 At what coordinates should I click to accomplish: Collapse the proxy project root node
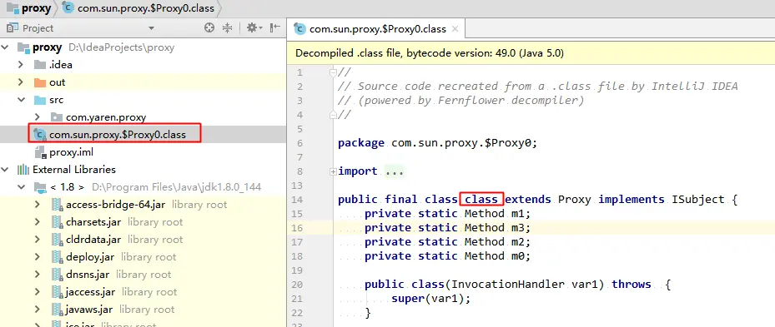tap(5, 47)
